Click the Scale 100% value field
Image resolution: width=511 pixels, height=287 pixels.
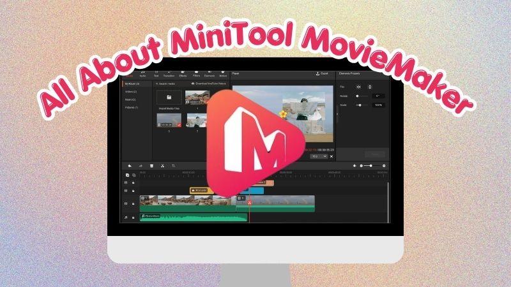pos(378,105)
